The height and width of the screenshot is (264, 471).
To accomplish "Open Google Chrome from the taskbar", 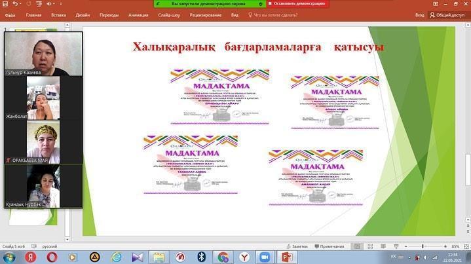I will (223, 257).
